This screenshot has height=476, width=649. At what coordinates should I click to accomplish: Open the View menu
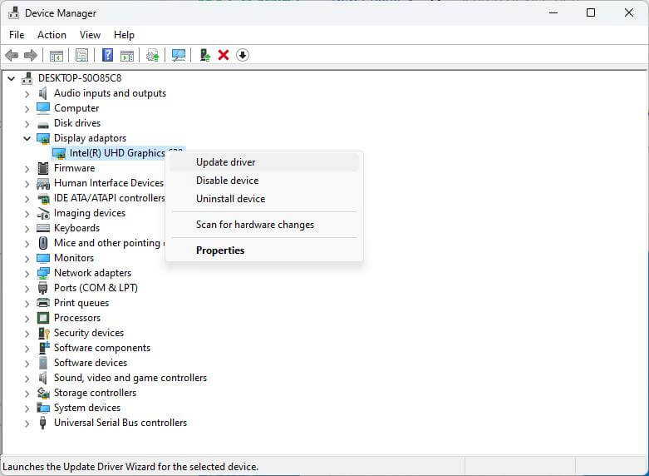(90, 35)
